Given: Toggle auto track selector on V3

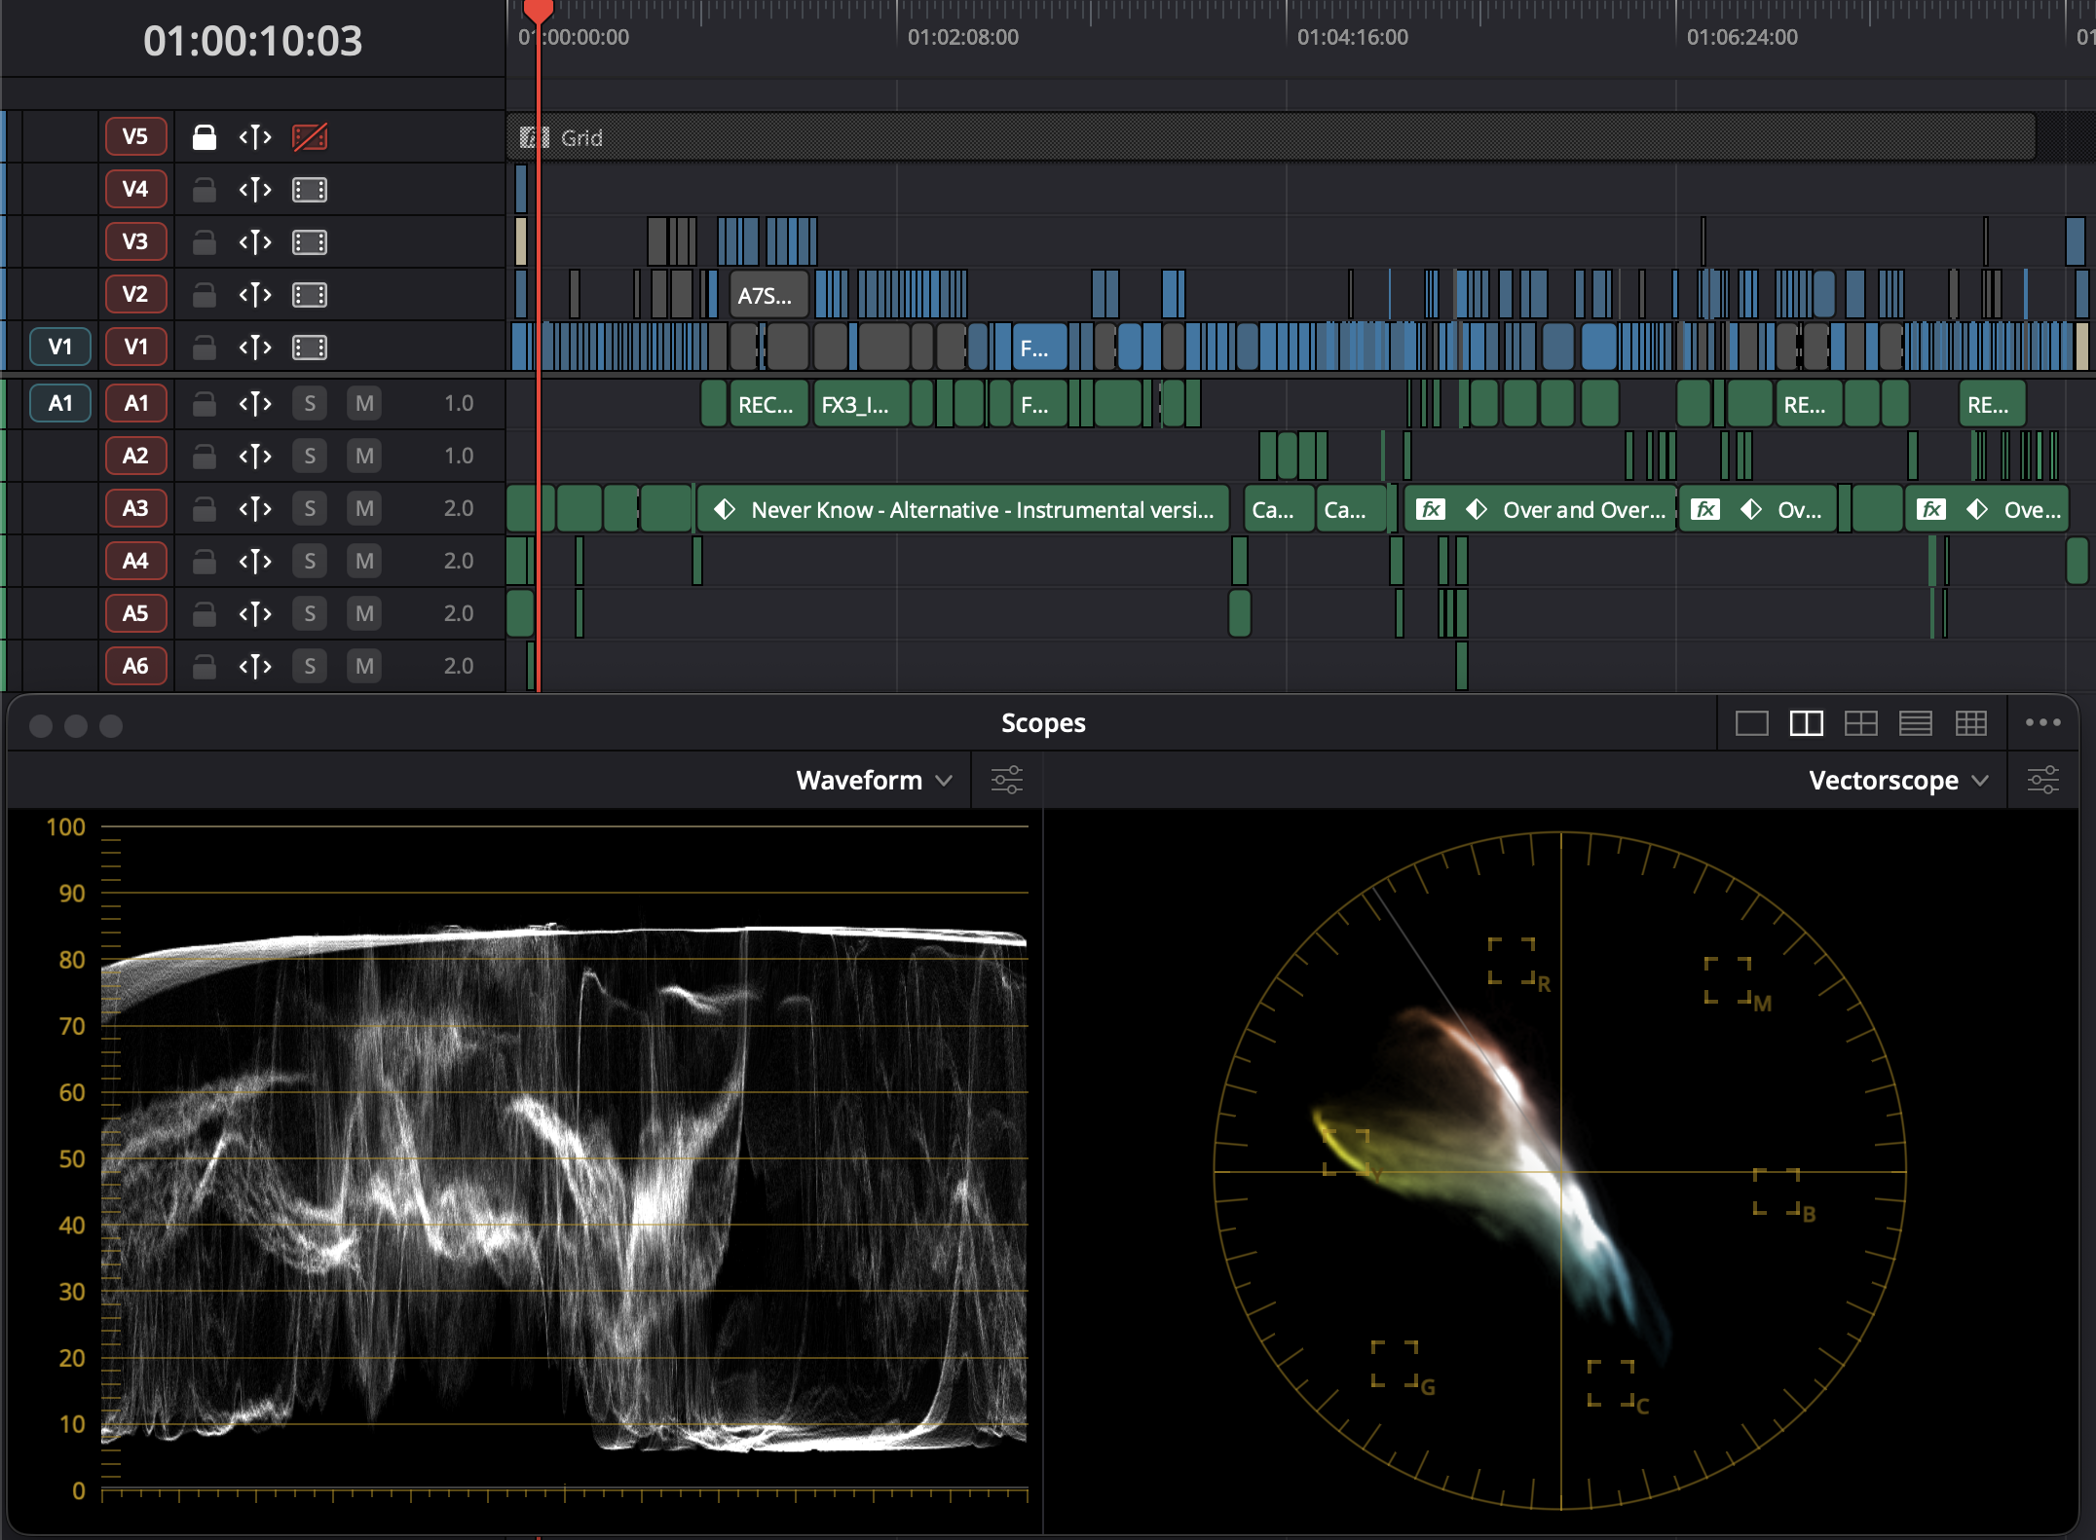Looking at the screenshot, I should [255, 242].
